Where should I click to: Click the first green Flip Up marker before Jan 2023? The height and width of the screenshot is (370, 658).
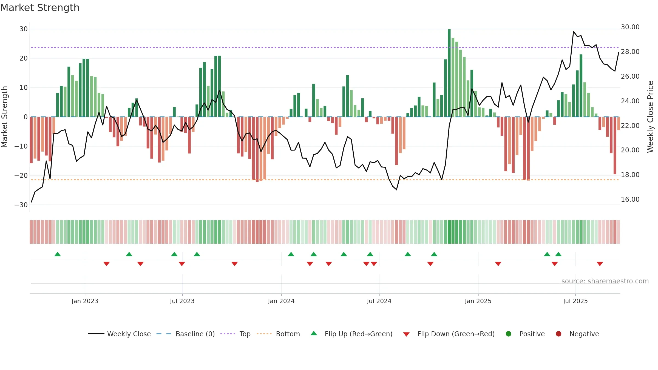point(58,254)
